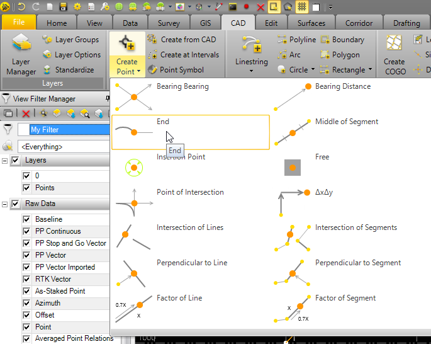Uncheck the Points layer checkbox
The height and width of the screenshot is (344, 431).
pos(26,188)
